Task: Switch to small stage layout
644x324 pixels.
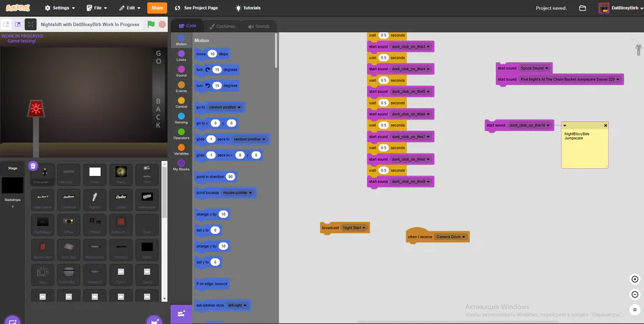Action: pos(6,24)
